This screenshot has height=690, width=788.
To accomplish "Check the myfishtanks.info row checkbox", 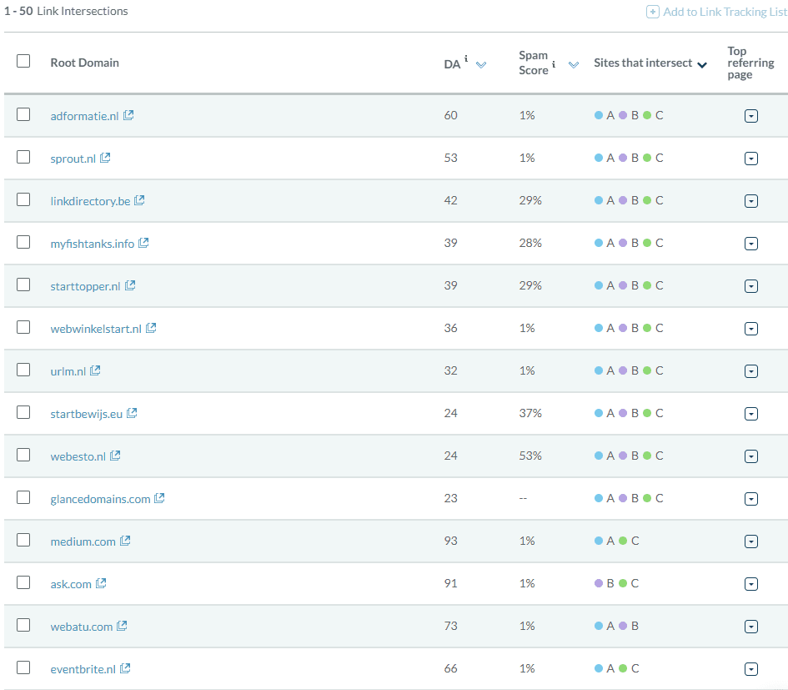I will 23,242.
